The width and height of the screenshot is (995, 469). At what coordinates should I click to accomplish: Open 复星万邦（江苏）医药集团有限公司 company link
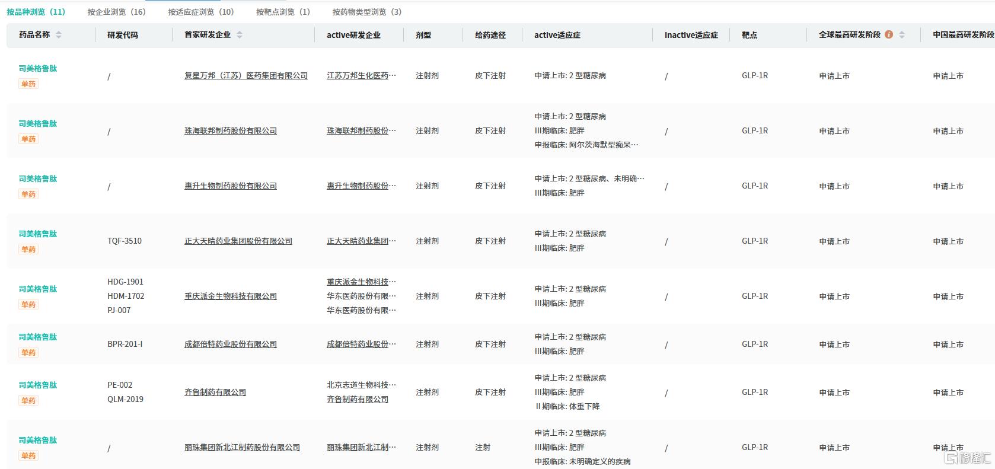click(x=246, y=76)
